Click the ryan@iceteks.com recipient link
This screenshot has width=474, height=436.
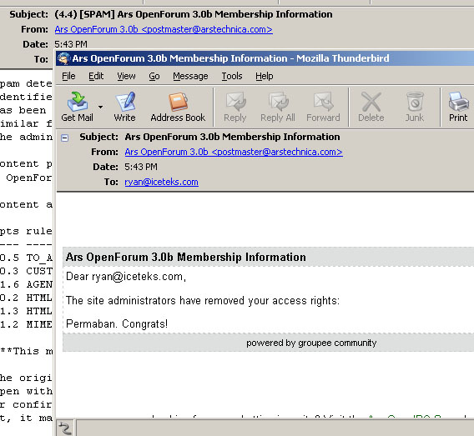pyautogui.click(x=161, y=182)
